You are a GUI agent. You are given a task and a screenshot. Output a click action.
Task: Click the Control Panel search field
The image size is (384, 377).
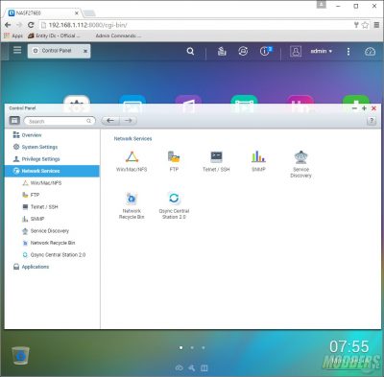coord(60,121)
